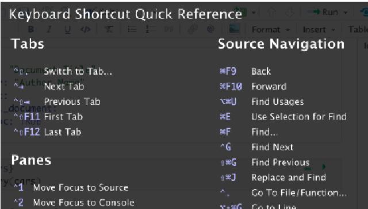Click the ⌥⌘U key combination

click(x=228, y=102)
